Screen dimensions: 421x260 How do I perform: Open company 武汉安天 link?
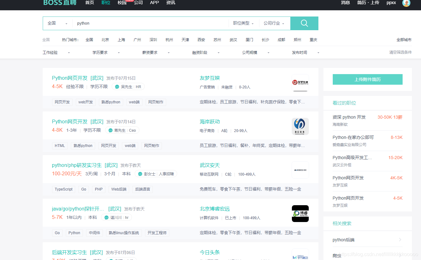tap(210, 165)
